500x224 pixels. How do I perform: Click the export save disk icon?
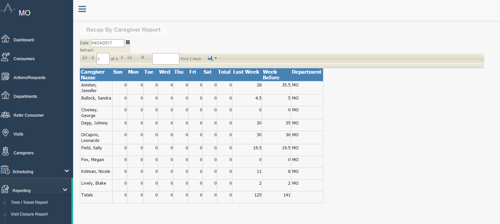click(211, 58)
